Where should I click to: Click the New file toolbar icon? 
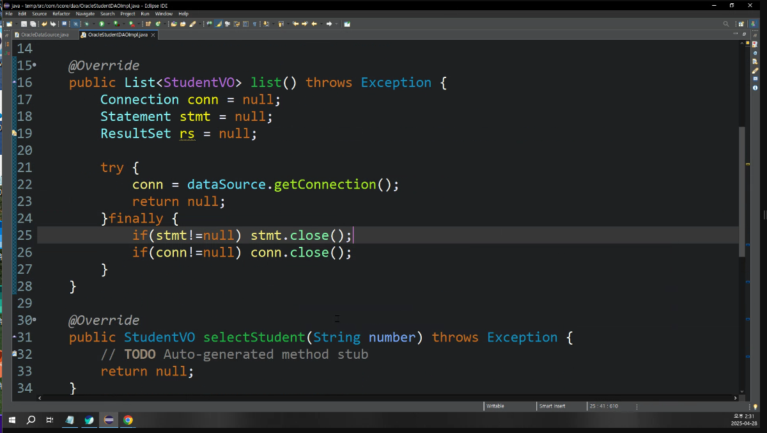(9, 24)
